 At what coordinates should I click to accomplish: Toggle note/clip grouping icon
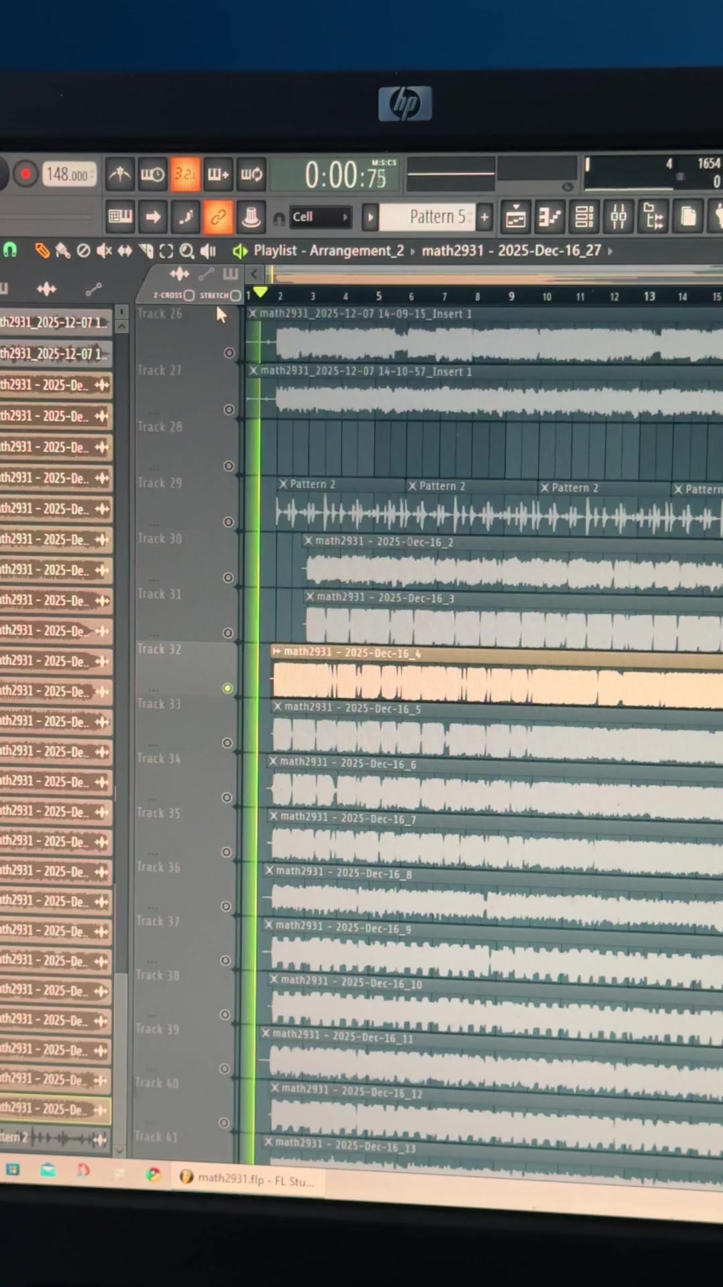click(x=186, y=217)
